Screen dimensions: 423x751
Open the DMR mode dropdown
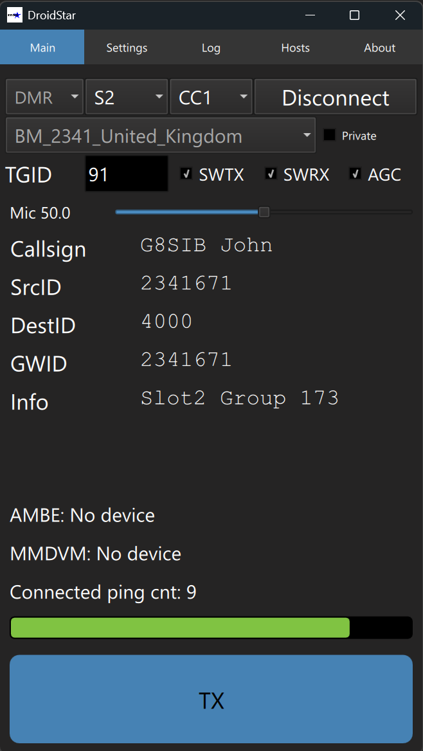pyautogui.click(x=45, y=97)
